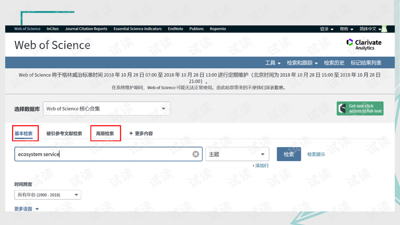400x225 pixels.
Task: Click the 选择数据库 label text
Action: pos(27,109)
